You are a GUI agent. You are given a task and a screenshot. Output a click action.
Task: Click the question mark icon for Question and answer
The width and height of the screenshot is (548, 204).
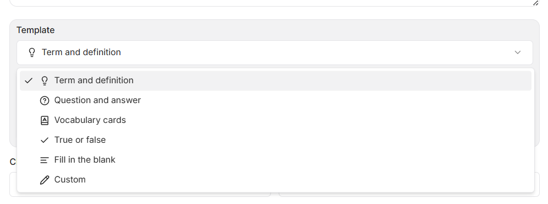point(45,101)
